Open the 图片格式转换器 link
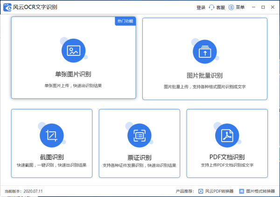This screenshot has height=197, width=280. (x=260, y=191)
